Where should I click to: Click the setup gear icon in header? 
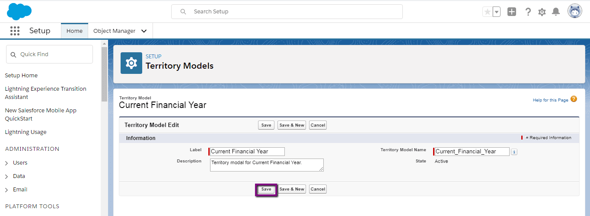(x=542, y=12)
